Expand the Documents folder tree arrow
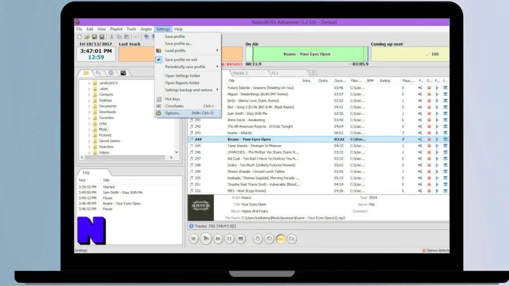Screen dimensions: 509x286 click(89, 106)
